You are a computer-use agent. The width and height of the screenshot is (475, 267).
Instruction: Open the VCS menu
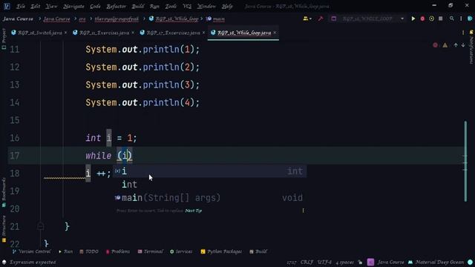pyautogui.click(x=187, y=7)
